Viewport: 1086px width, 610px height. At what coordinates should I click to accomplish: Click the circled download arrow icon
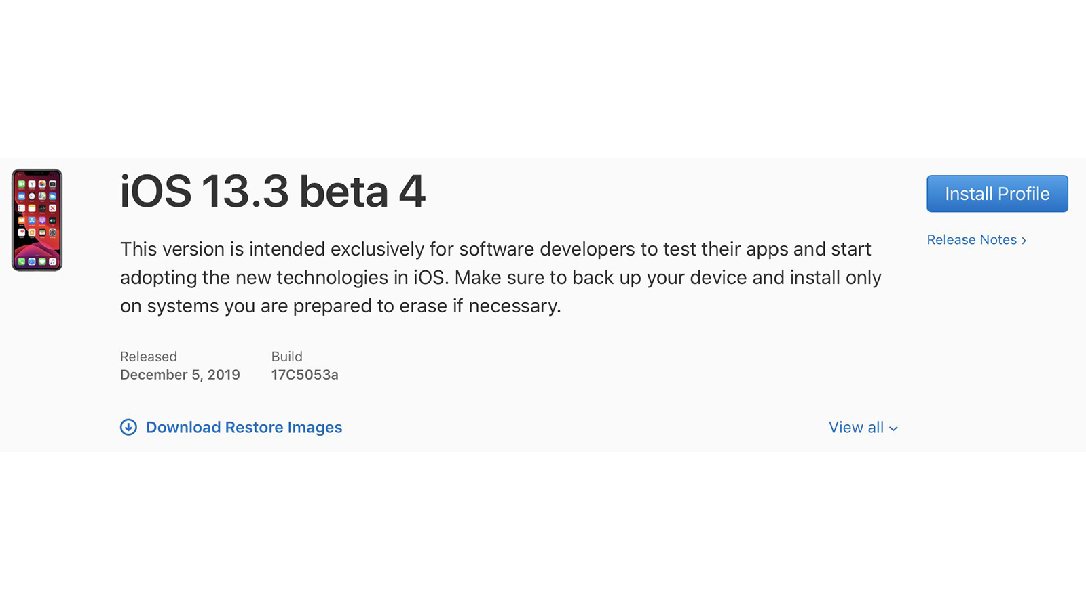point(128,427)
